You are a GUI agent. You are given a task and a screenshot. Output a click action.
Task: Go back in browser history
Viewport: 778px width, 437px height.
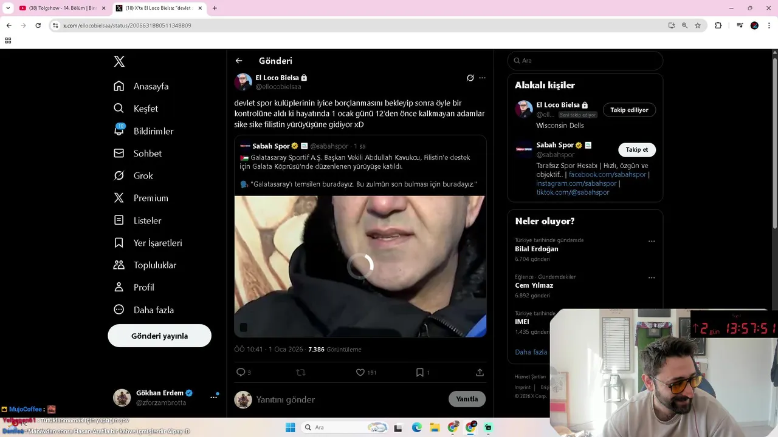click(x=9, y=25)
